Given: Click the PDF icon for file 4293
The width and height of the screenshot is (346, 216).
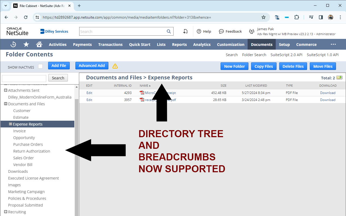Looking at the screenshot, I should click(142, 93).
